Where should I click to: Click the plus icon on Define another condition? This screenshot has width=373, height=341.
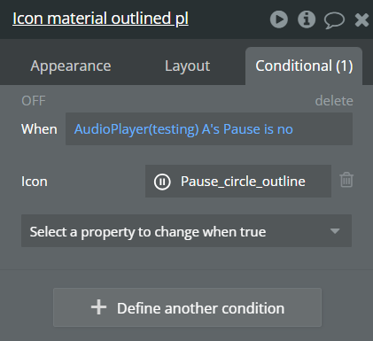click(98, 307)
